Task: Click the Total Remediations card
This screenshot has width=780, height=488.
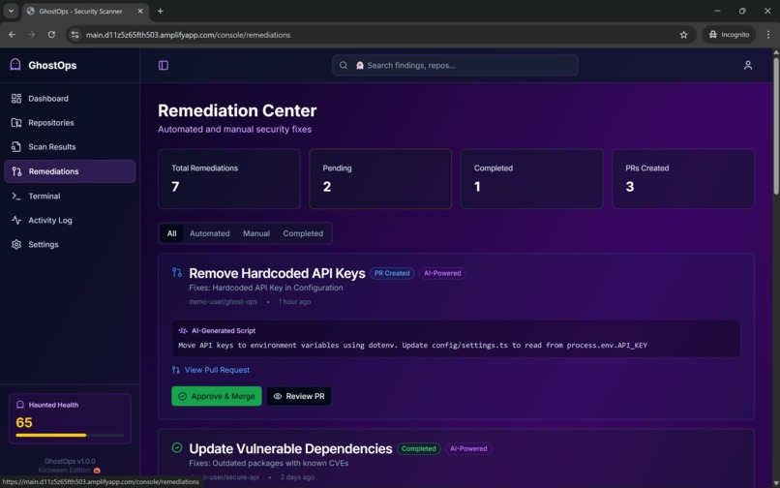Action: [x=229, y=179]
